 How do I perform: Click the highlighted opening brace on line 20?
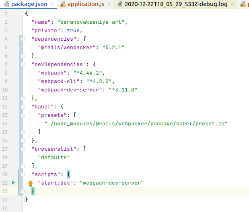click(x=68, y=174)
